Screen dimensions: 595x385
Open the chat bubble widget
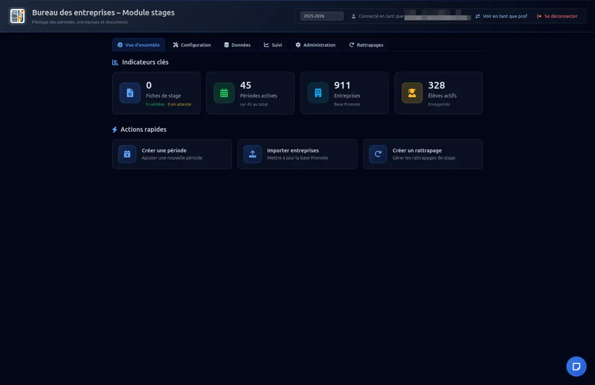pyautogui.click(x=576, y=367)
